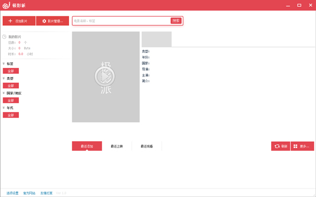Focus the movie name search field
Image resolution: width=316 pixels, height=197 pixels.
click(x=122, y=21)
